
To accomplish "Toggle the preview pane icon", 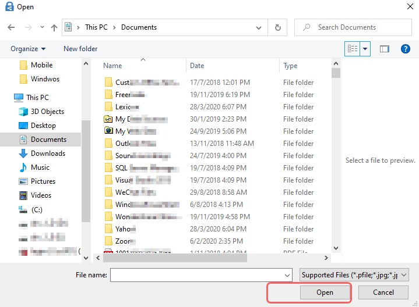I will [384, 49].
